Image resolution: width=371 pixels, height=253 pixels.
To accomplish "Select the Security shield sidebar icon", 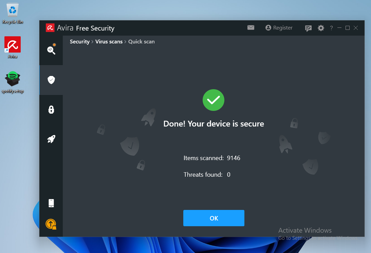I will [x=51, y=80].
